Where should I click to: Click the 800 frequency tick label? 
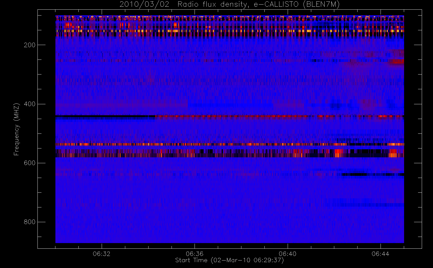pos(30,222)
